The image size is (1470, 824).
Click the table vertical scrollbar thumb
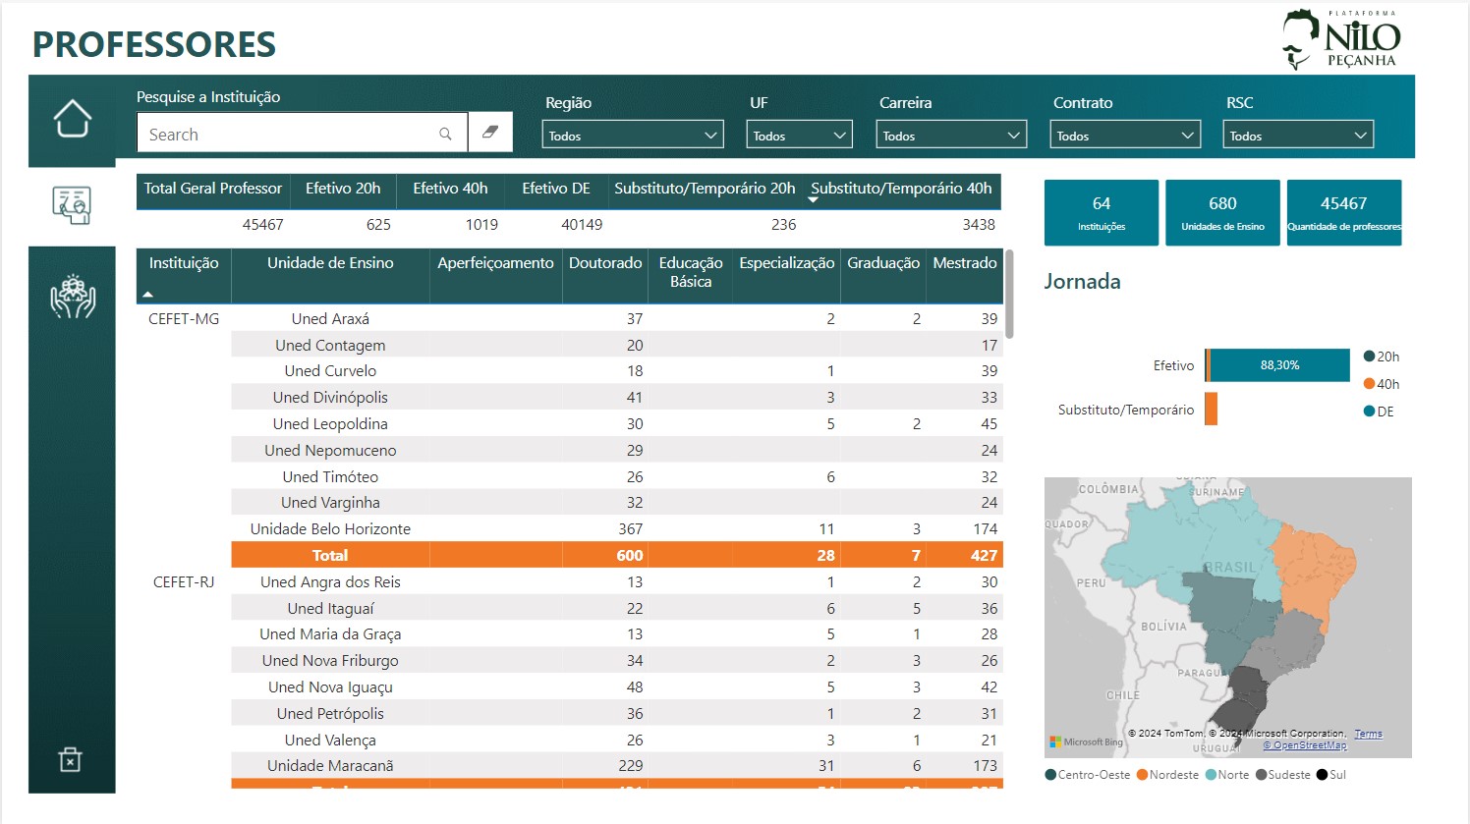point(1009,295)
